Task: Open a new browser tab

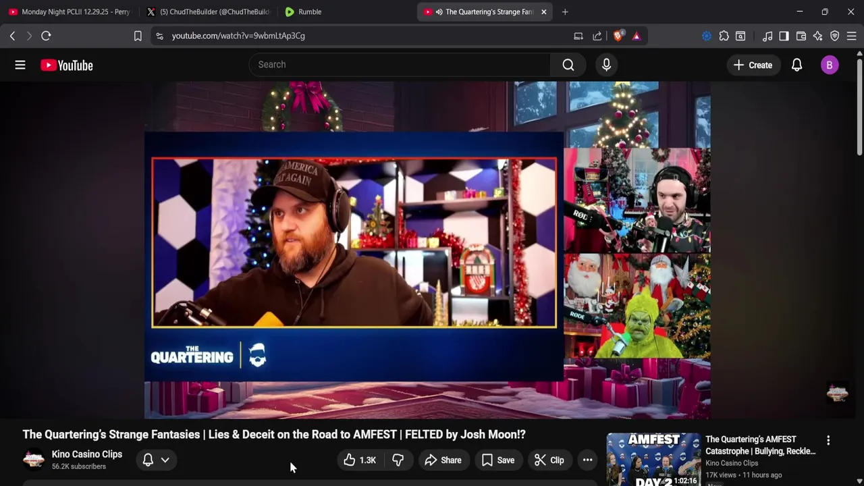Action: pyautogui.click(x=565, y=11)
